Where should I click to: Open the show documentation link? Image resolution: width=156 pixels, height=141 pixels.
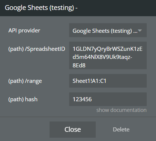point(121,110)
